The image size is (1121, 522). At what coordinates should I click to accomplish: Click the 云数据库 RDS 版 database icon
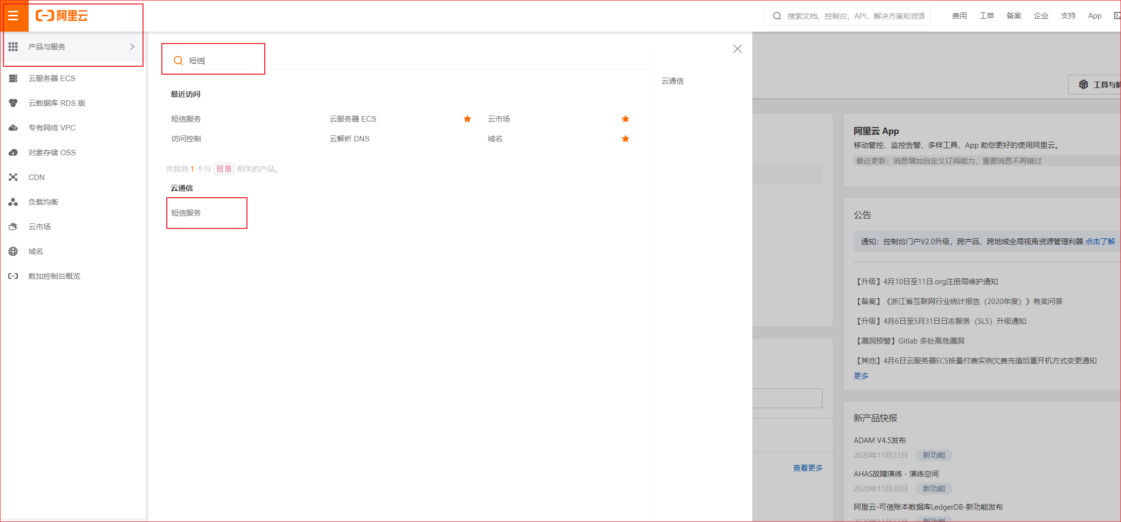13,103
